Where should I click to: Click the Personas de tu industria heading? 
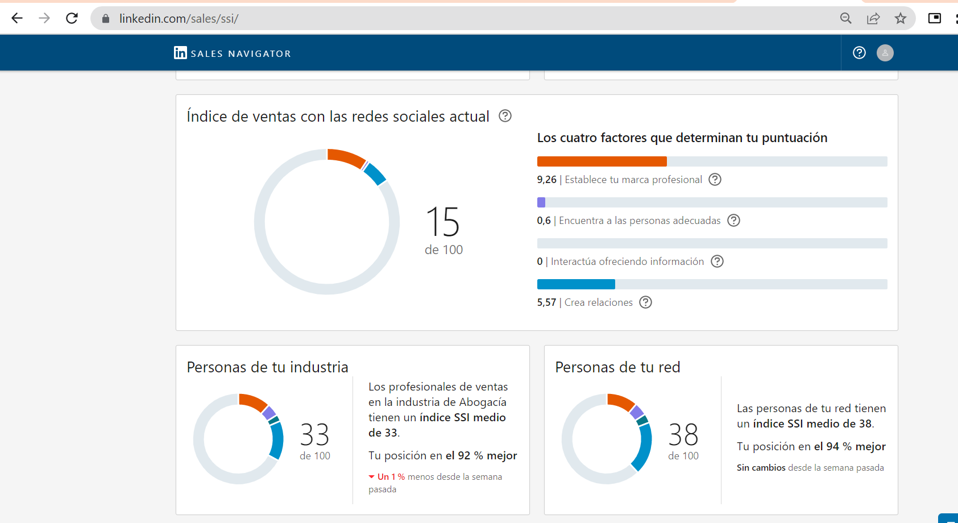click(267, 367)
